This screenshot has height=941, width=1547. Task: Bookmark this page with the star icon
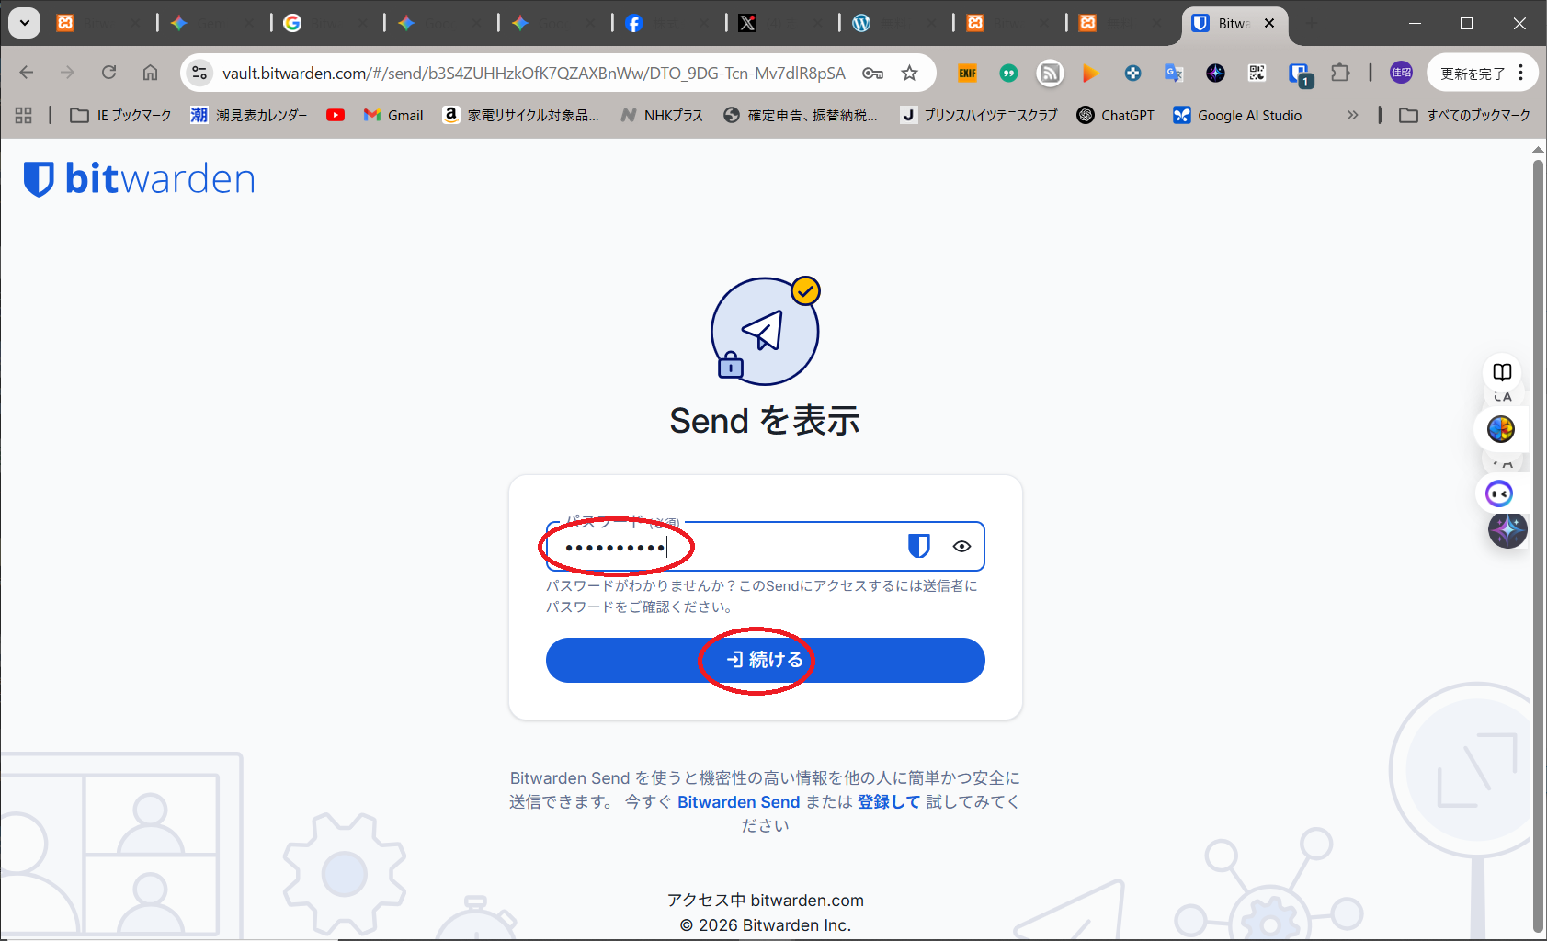909,74
